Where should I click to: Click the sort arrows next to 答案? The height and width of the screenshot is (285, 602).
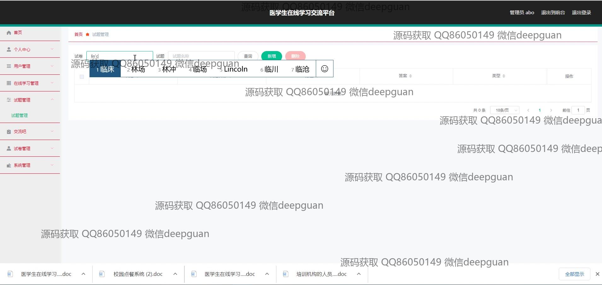pos(410,76)
